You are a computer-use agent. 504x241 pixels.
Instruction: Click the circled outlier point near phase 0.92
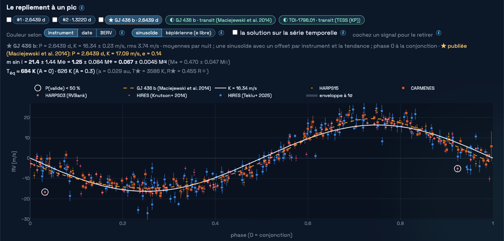457,168
